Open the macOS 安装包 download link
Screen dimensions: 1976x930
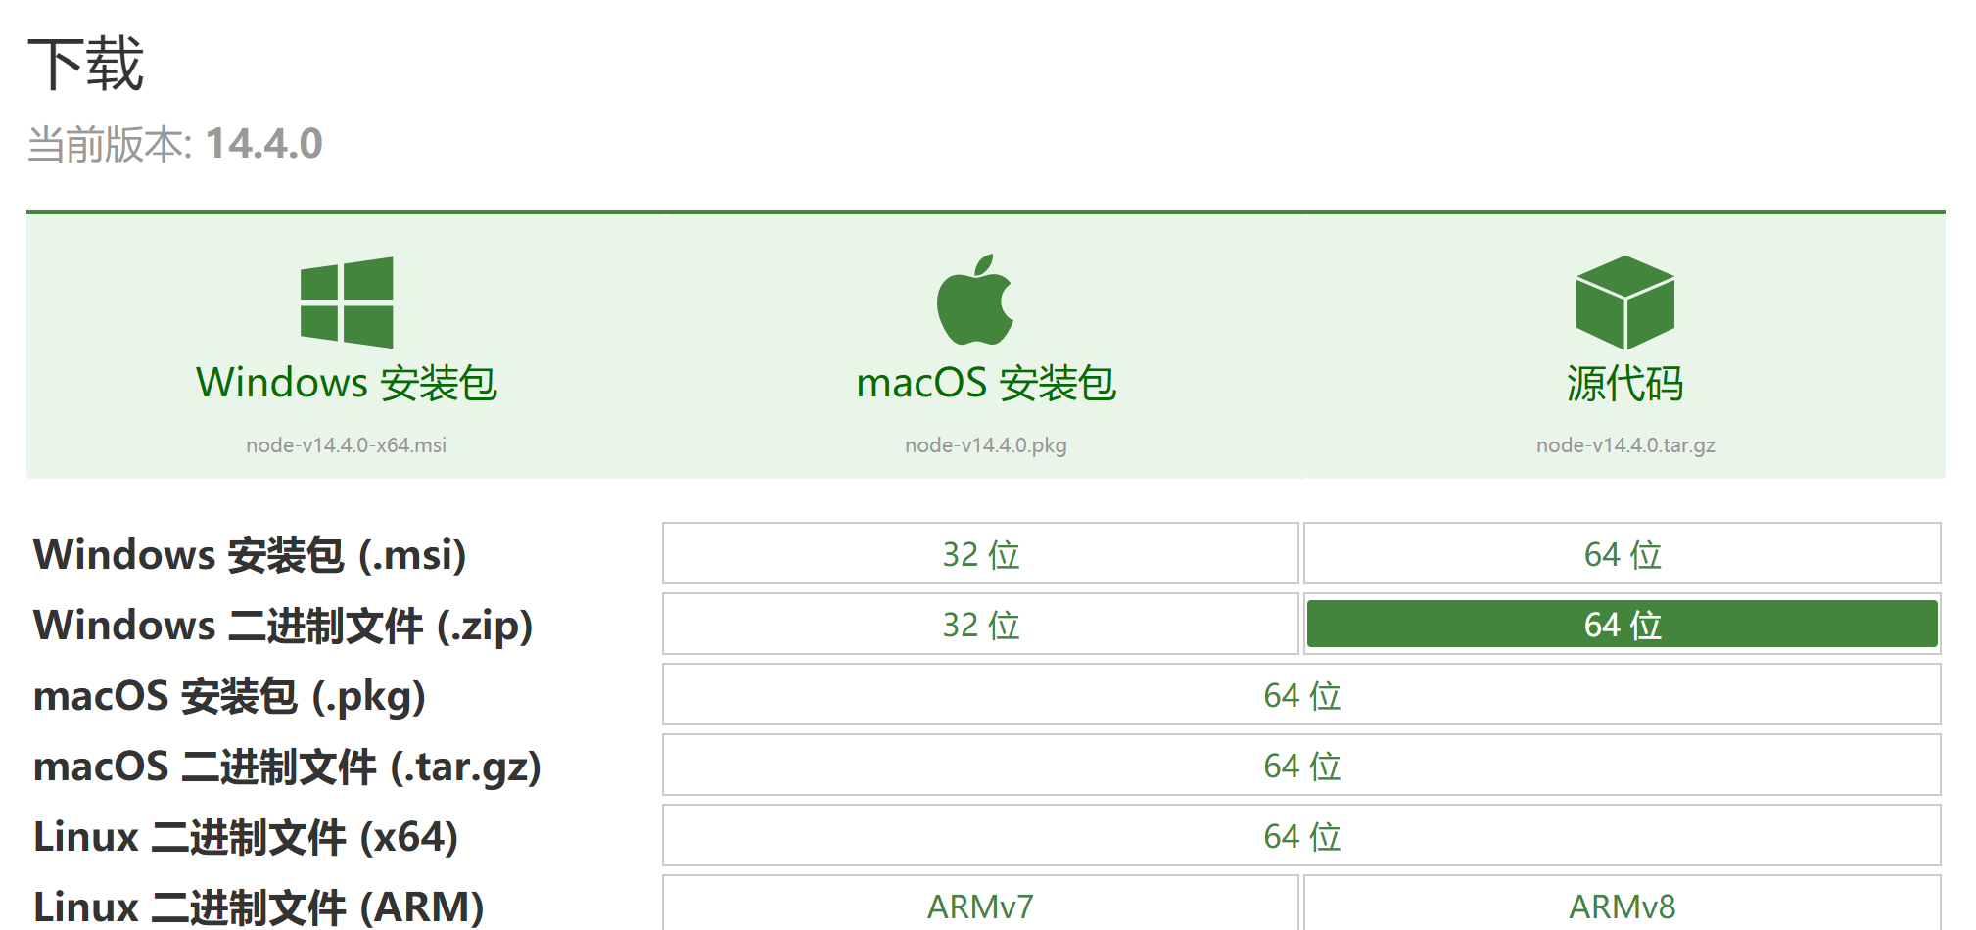[x=986, y=383]
